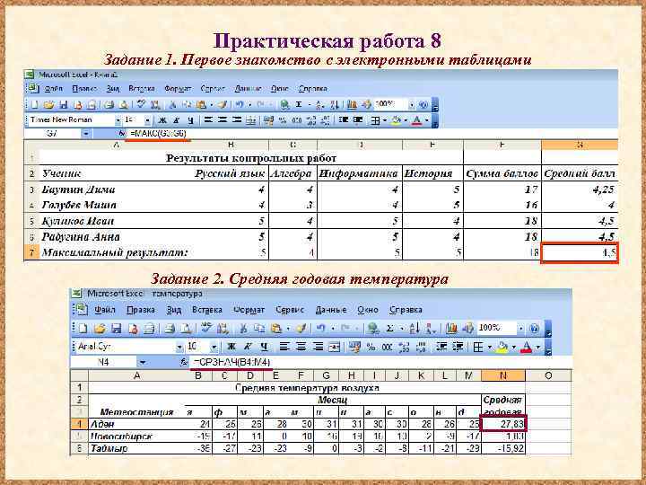
Task: Open Сервис menu in Книга2 window
Action: click(x=213, y=89)
